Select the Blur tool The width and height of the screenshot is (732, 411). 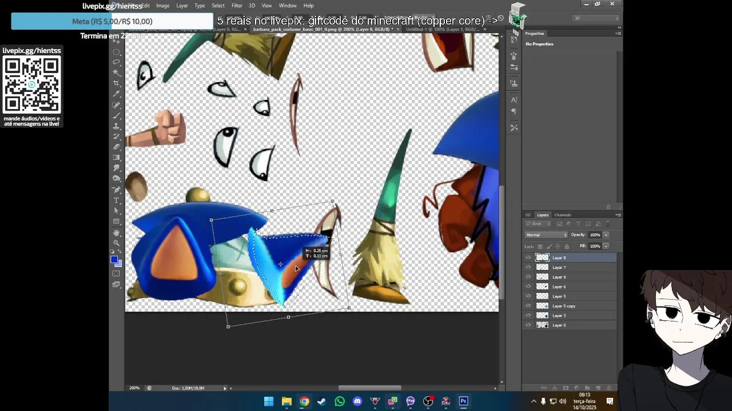(117, 168)
